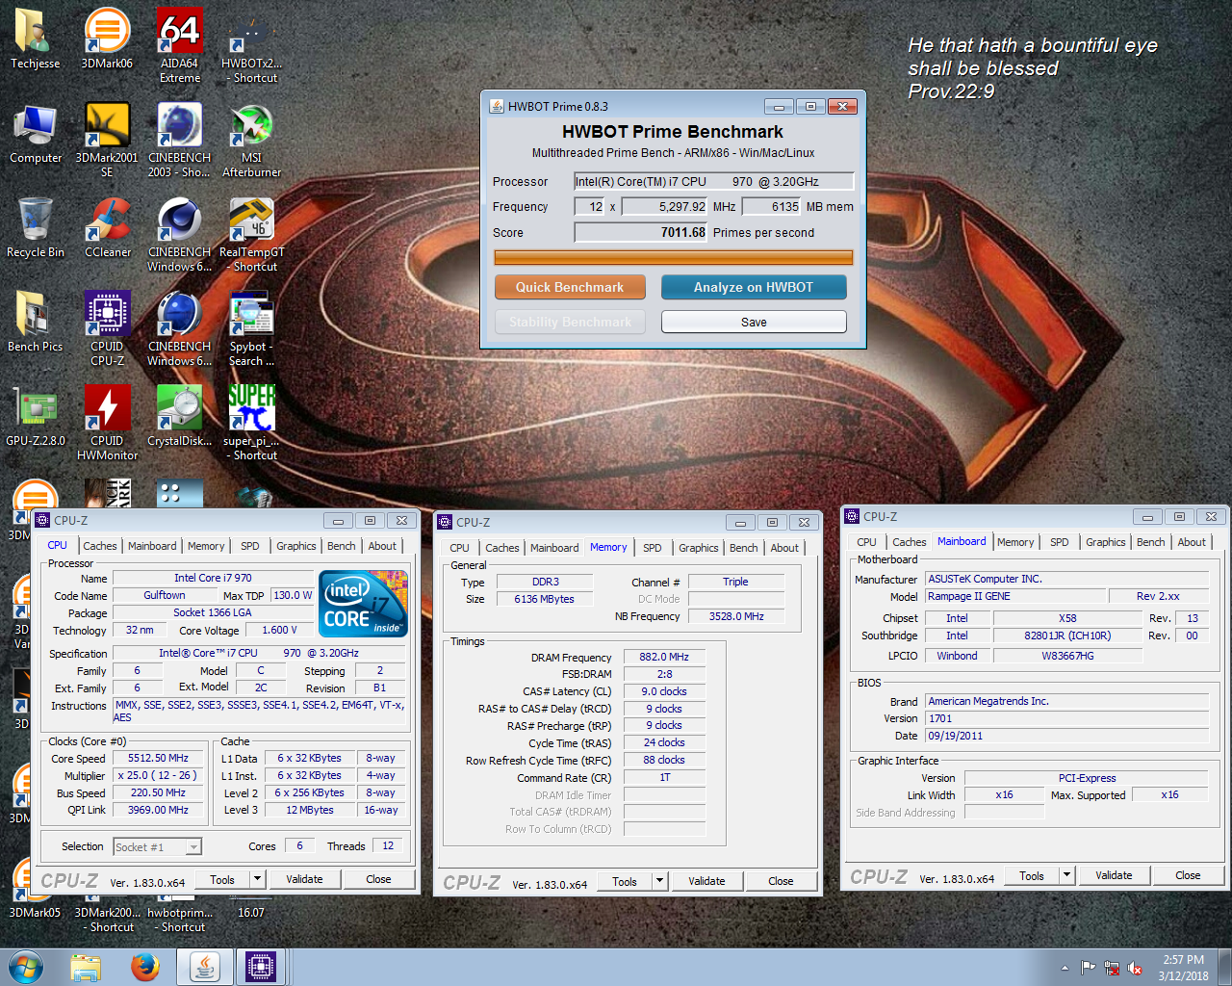This screenshot has height=986, width=1232.
Task: Click Close button in Memory window
Action: coord(781,881)
